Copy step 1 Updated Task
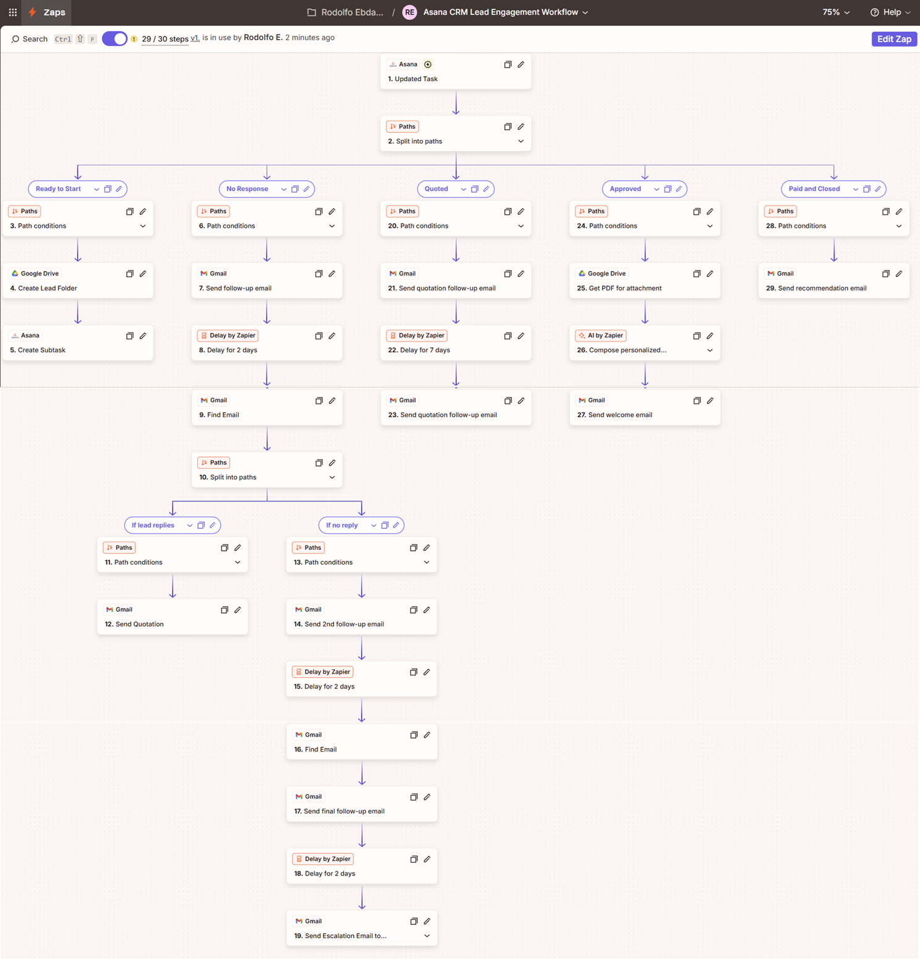This screenshot has height=959, width=920. tap(508, 64)
